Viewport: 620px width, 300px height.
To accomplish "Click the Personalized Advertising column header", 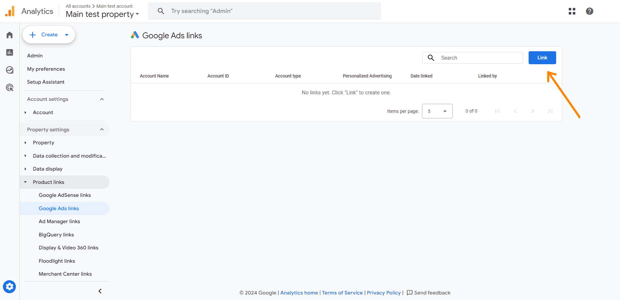I will click(367, 76).
